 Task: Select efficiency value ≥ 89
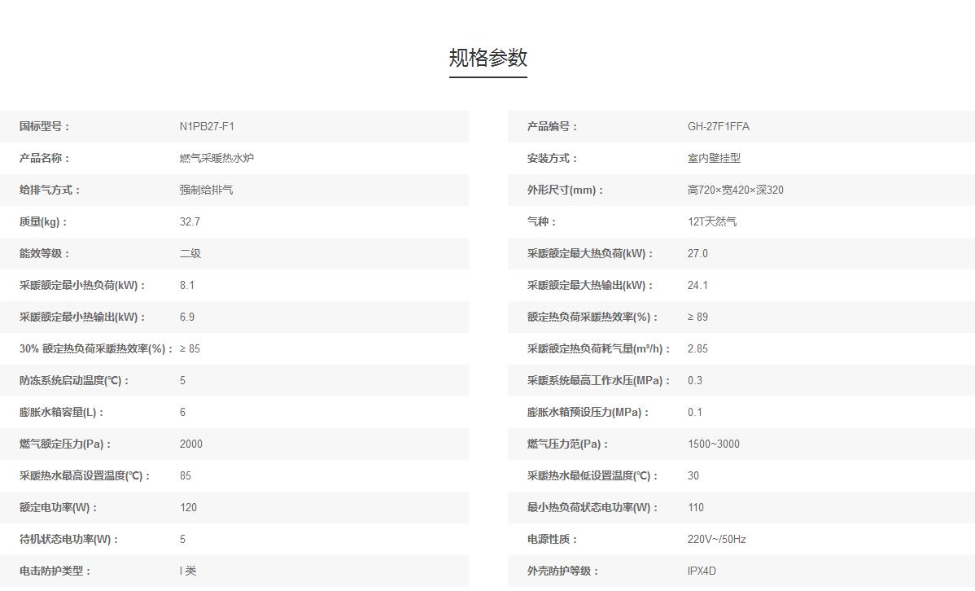[697, 317]
